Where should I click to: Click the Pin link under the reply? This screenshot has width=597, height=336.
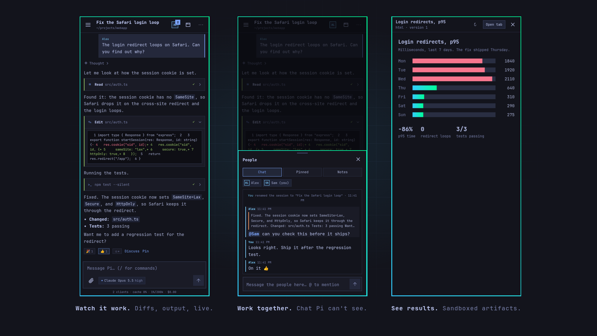coord(145,251)
